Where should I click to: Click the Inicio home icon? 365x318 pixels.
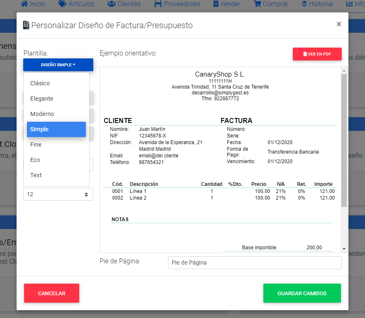24,4
